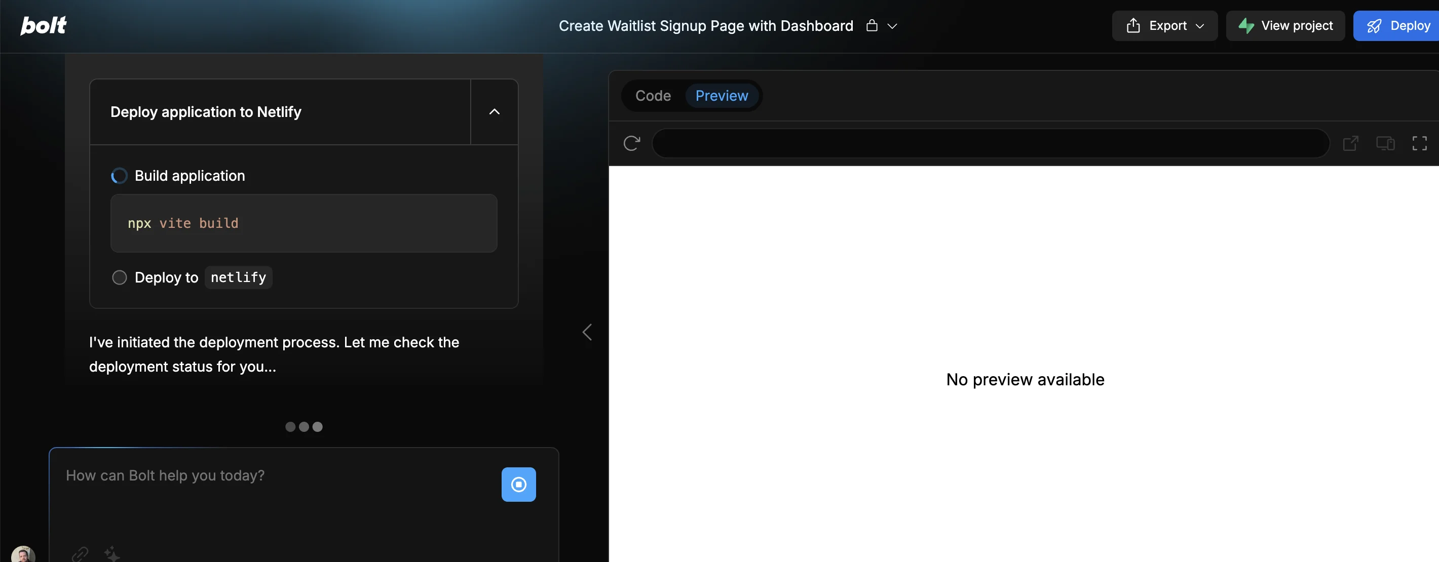Open the Export dropdown menu
1439x562 pixels.
click(1164, 26)
